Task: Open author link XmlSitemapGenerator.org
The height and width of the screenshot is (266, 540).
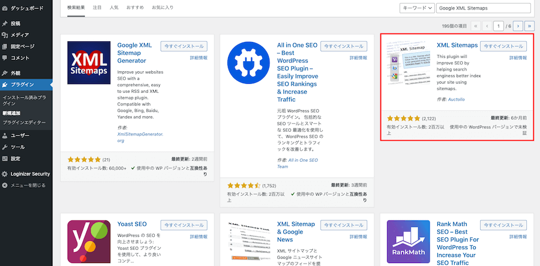Action: [x=140, y=137]
